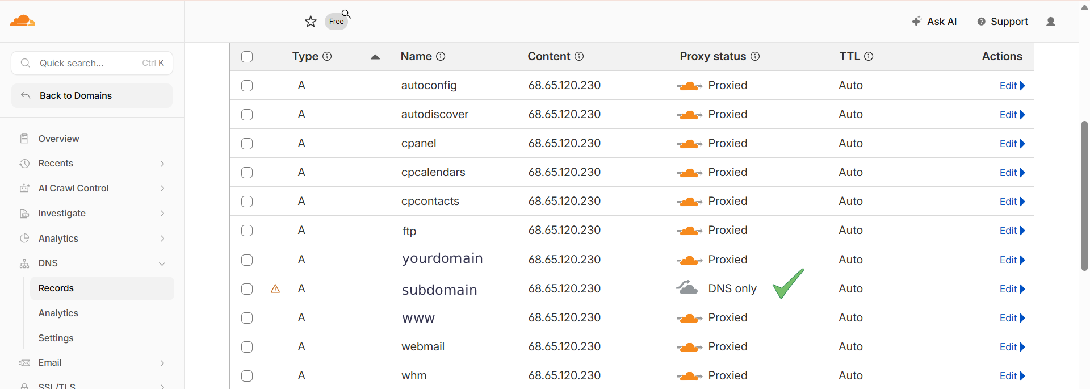The image size is (1090, 389).
Task: Edit the cpanel DNS record
Action: click(1012, 144)
